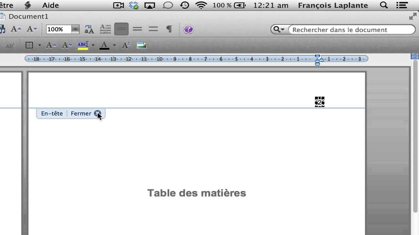The image size is (419, 235).
Task: Click the text styles icon beside Change Case
Action: [105, 29]
